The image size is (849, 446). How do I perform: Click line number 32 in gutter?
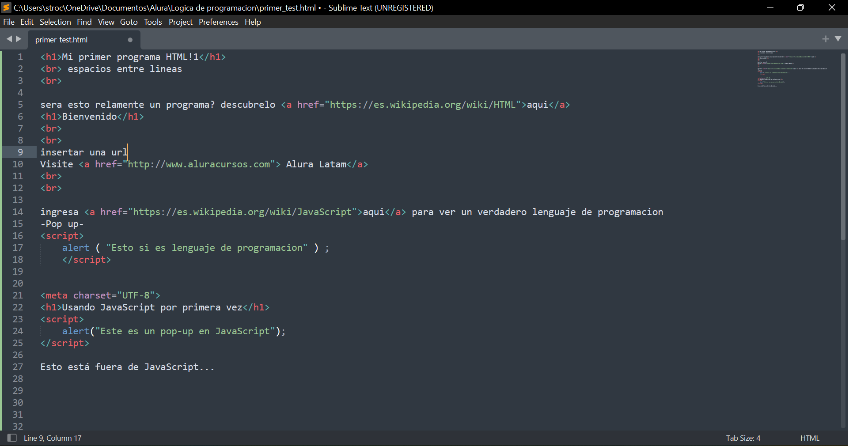18,426
